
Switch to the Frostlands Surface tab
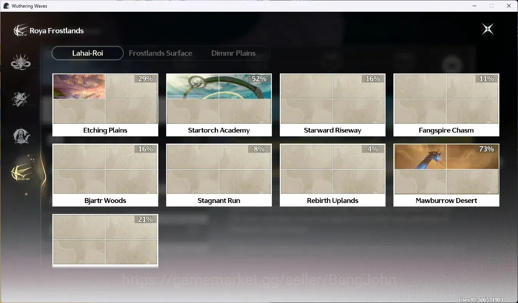coord(161,53)
